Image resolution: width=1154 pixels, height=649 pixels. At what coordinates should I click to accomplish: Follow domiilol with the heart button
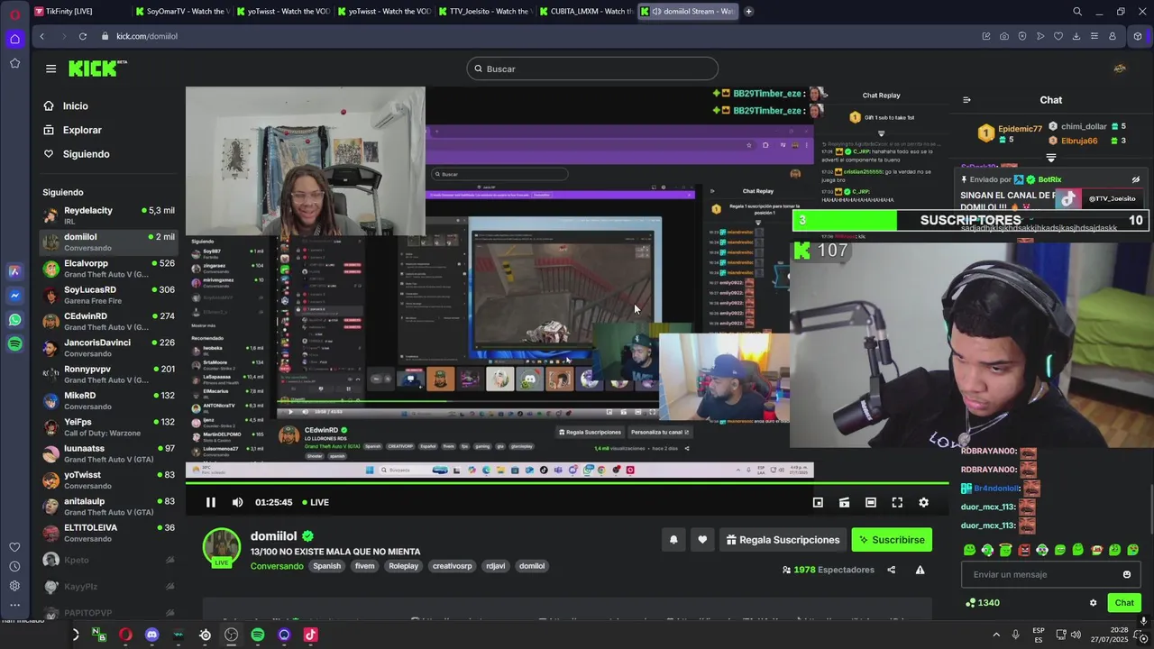coord(702,540)
